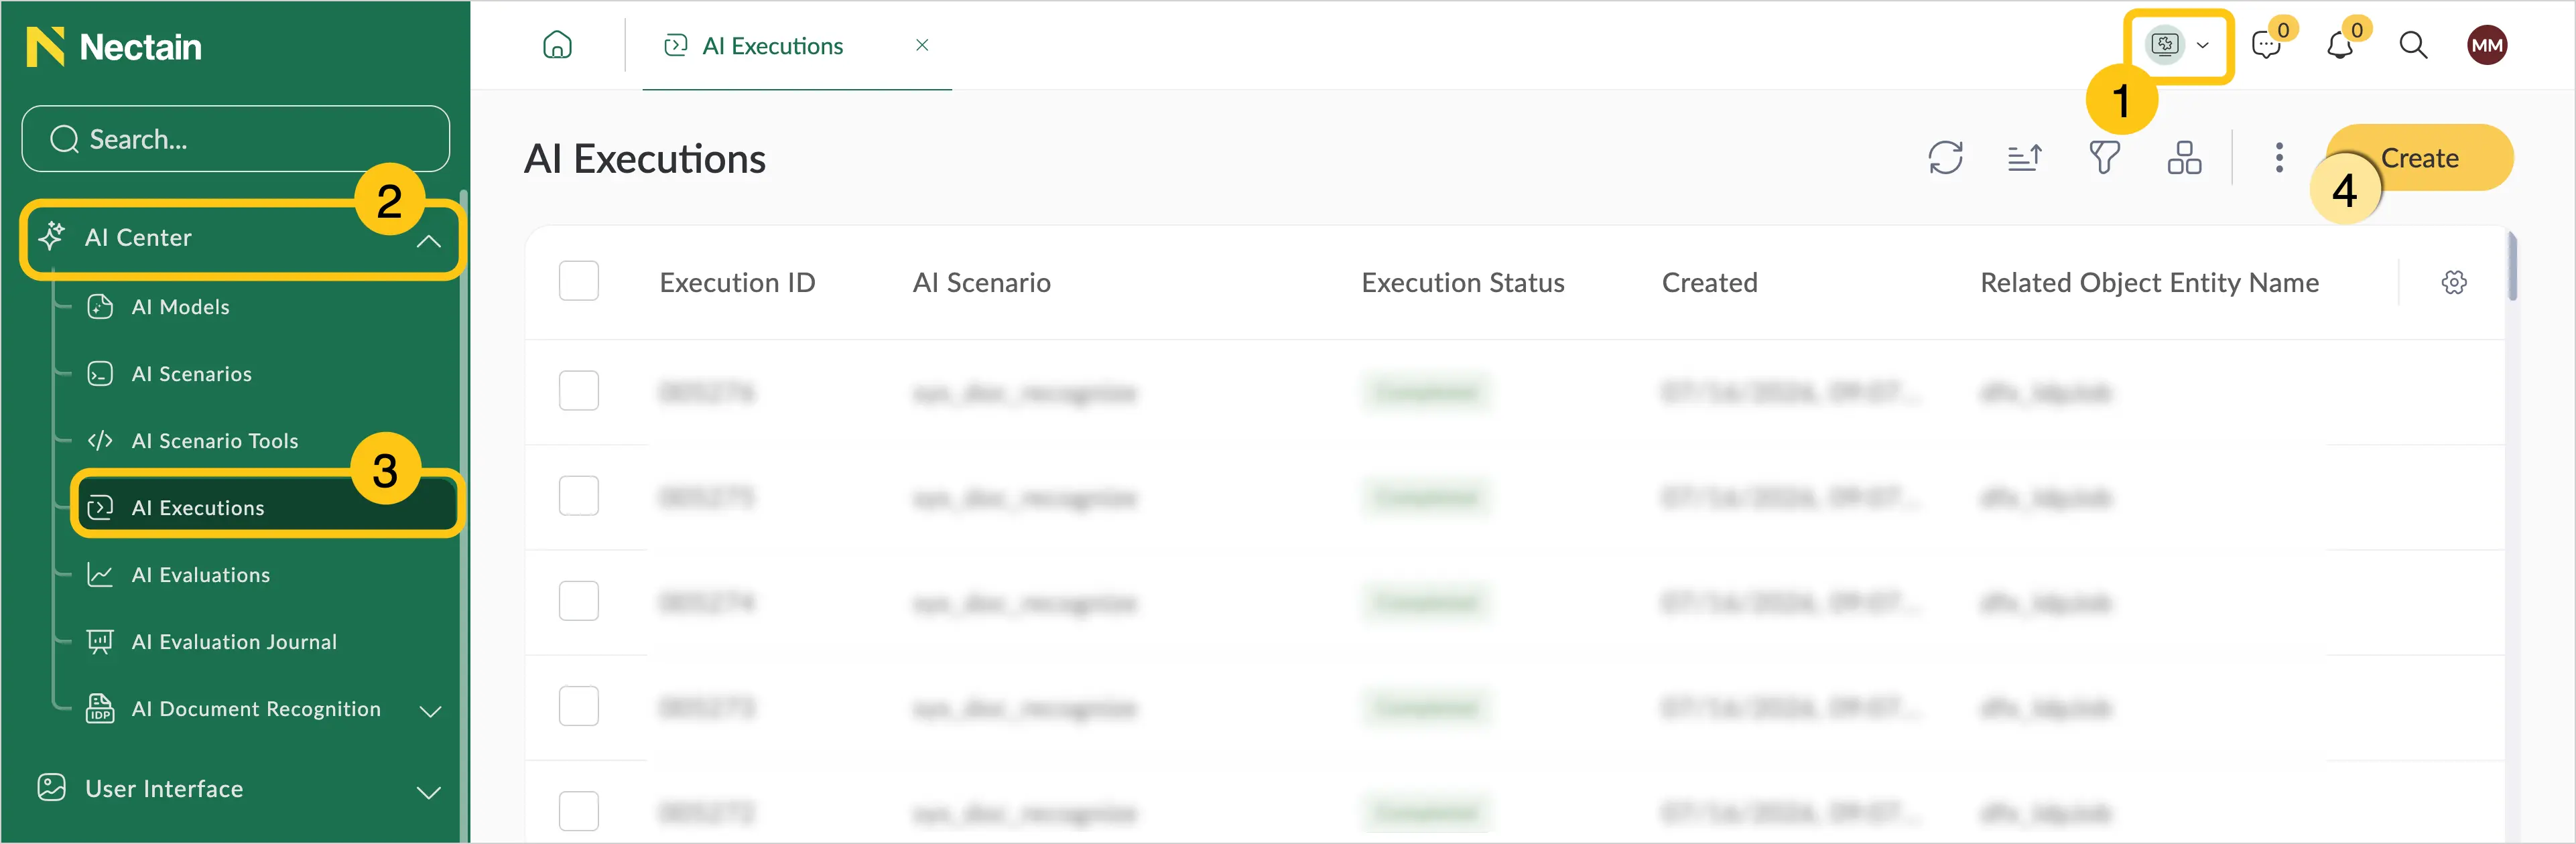Toggle the select-all checkbox in header

(578, 281)
